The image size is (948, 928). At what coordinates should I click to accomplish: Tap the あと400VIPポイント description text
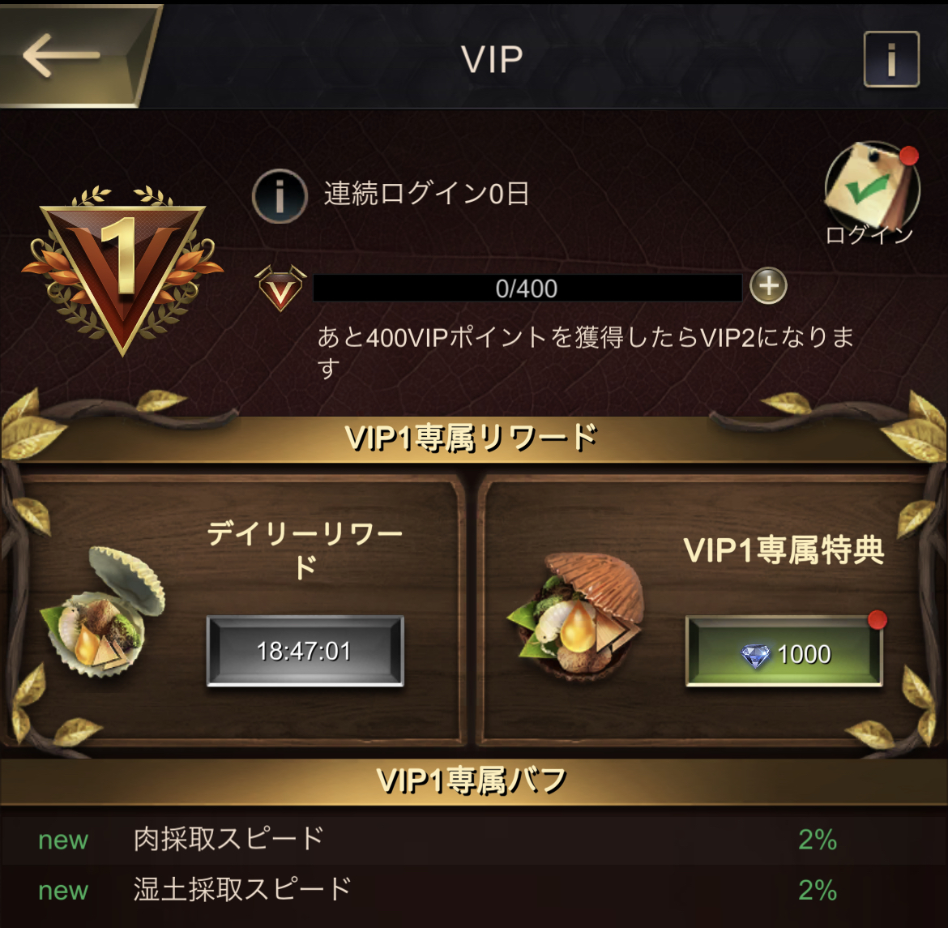pos(585,352)
